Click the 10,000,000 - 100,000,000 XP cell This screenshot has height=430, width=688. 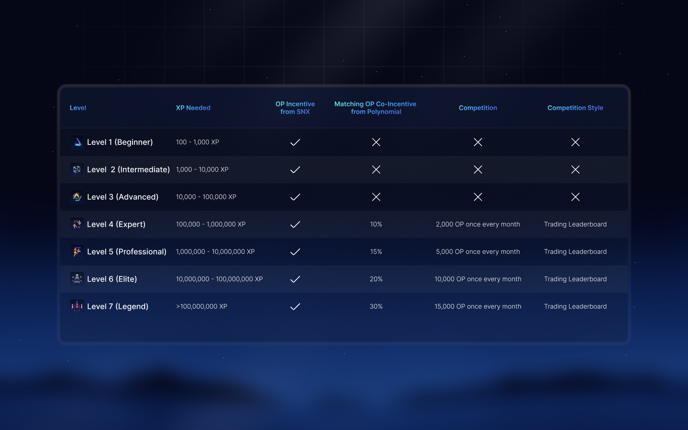pyautogui.click(x=219, y=279)
